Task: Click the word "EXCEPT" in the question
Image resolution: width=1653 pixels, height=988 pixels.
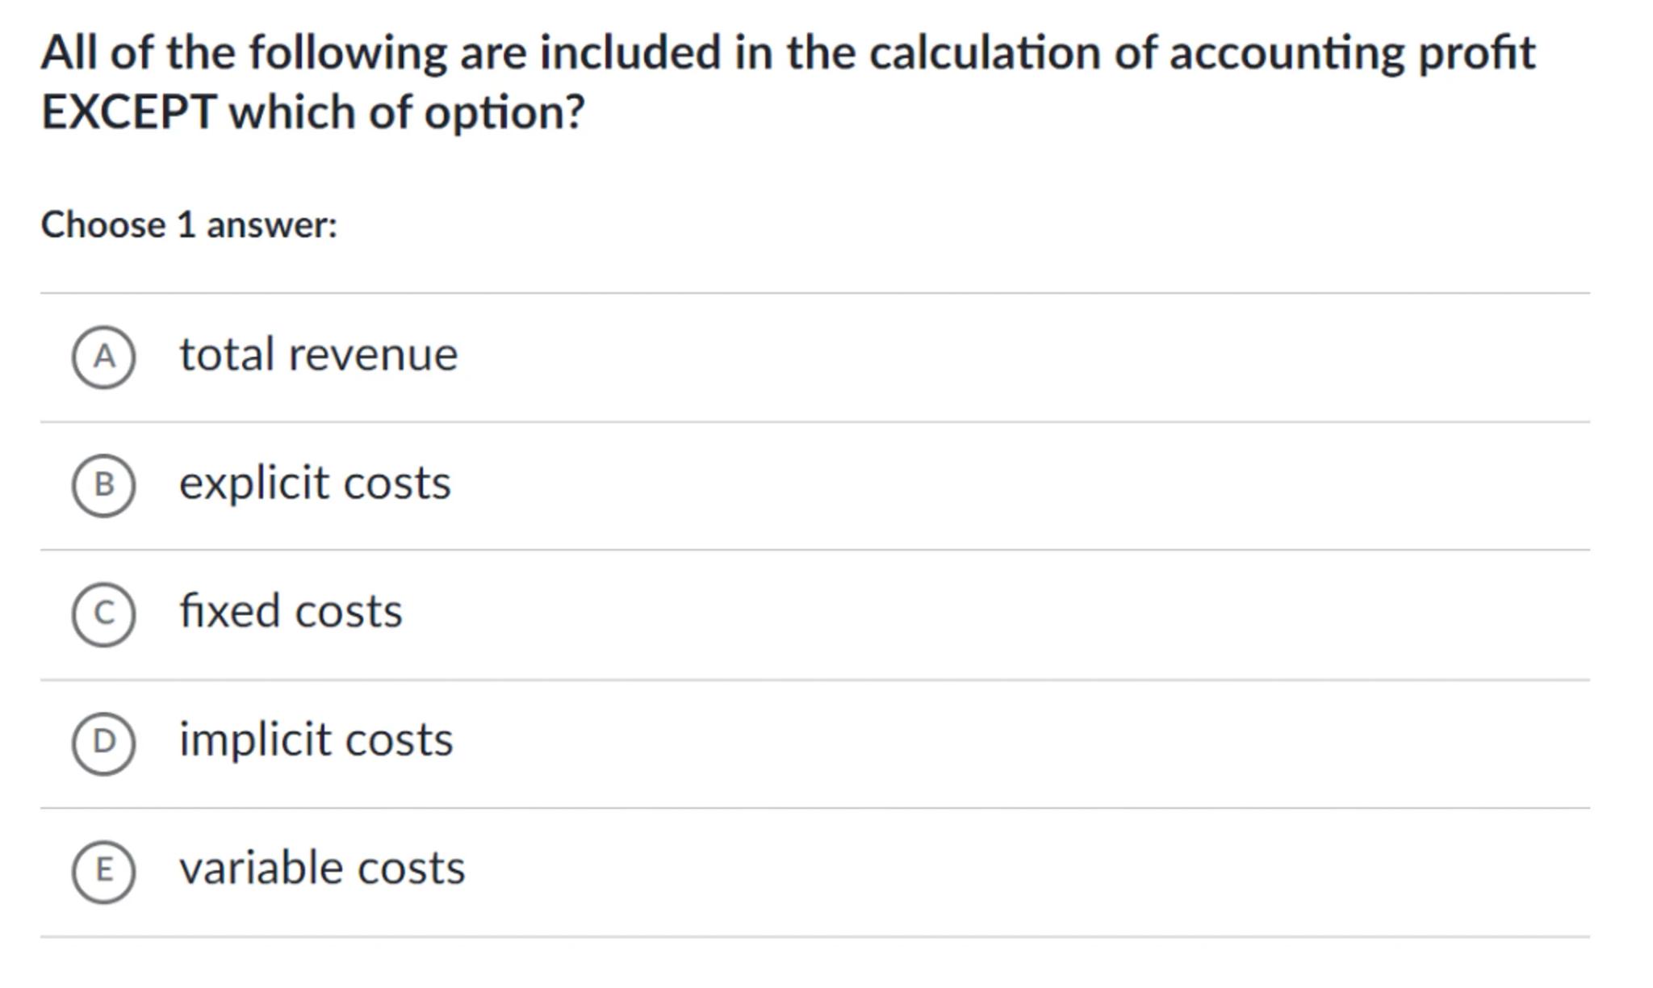Action: [x=128, y=112]
